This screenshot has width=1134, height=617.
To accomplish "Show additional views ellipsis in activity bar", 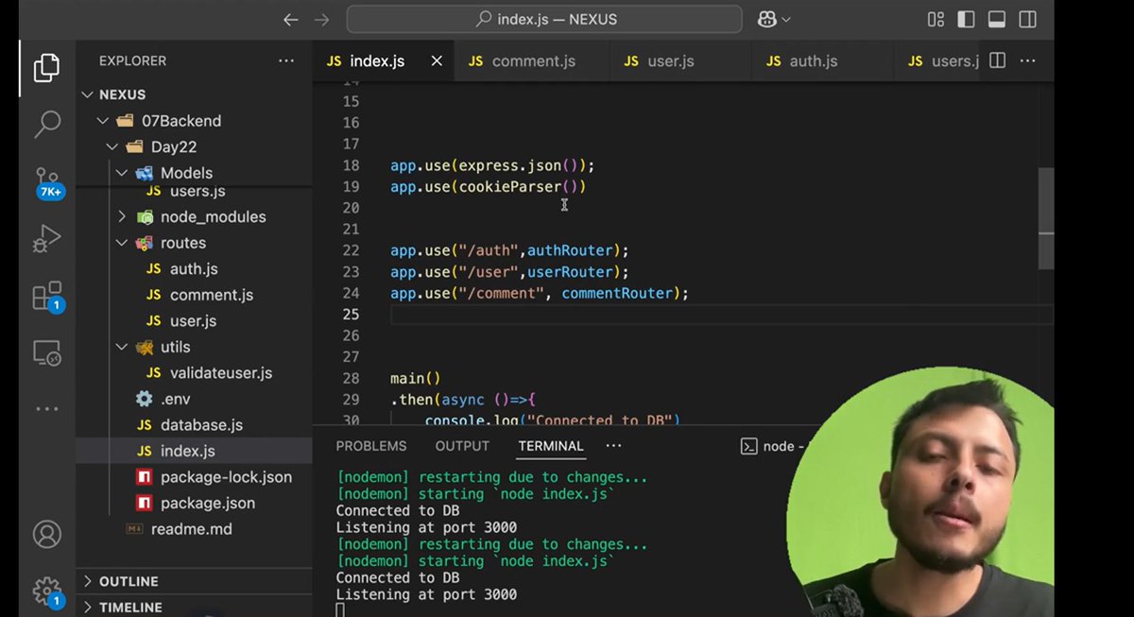I will (x=46, y=409).
